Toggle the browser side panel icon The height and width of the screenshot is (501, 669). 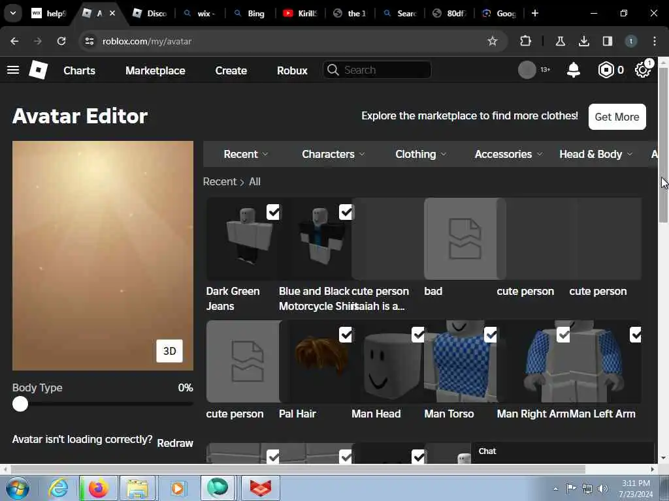[x=607, y=41]
